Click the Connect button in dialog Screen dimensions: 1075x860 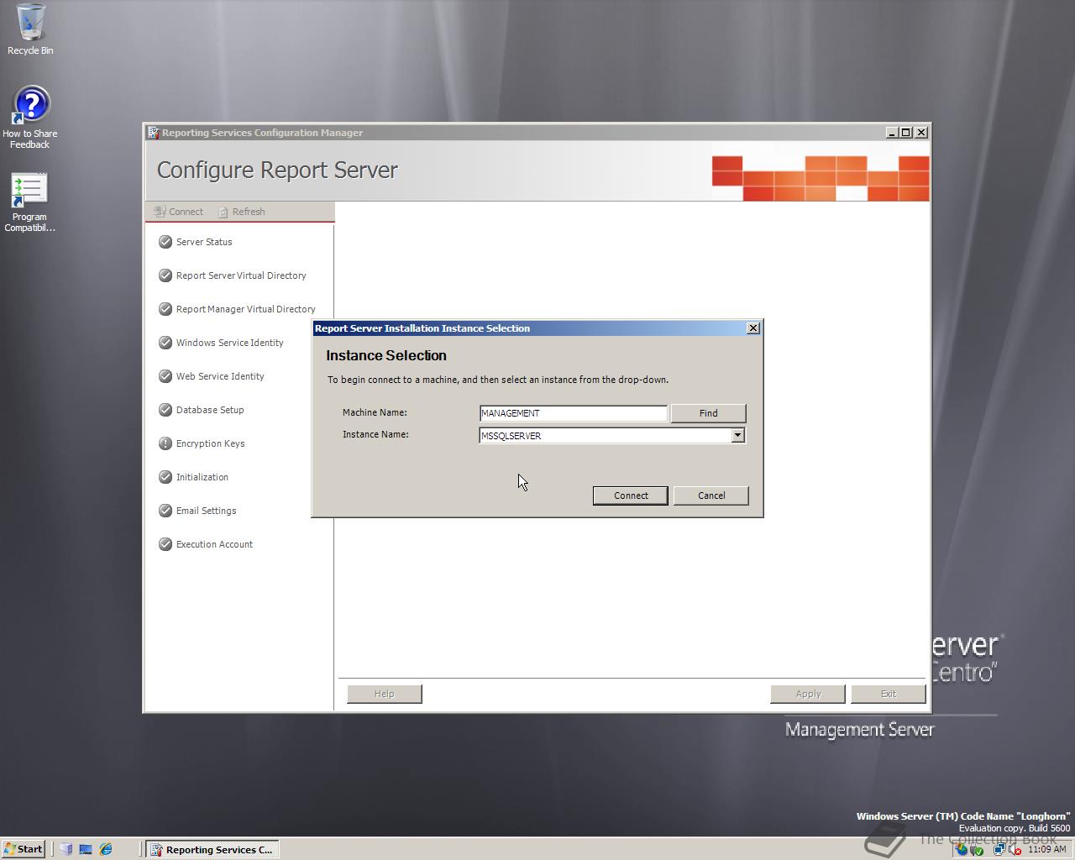(x=631, y=496)
